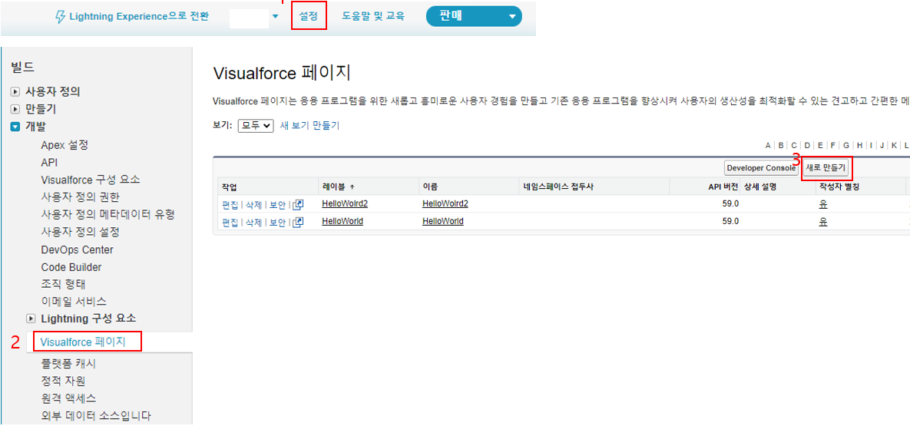Filter list by letter E
The image size is (910, 426).
[x=820, y=145]
